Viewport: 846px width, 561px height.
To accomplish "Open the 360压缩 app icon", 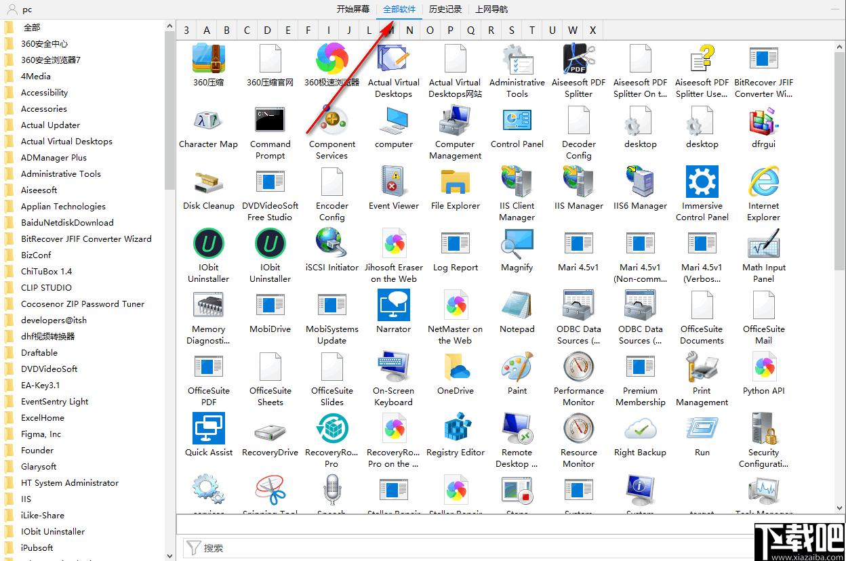I will click(209, 58).
